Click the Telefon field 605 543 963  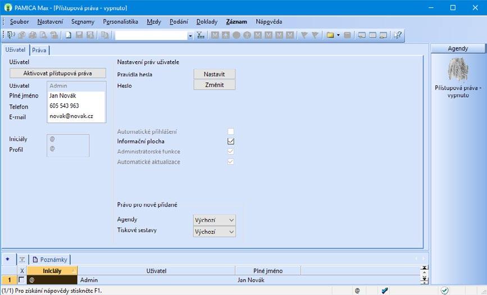[x=76, y=106]
